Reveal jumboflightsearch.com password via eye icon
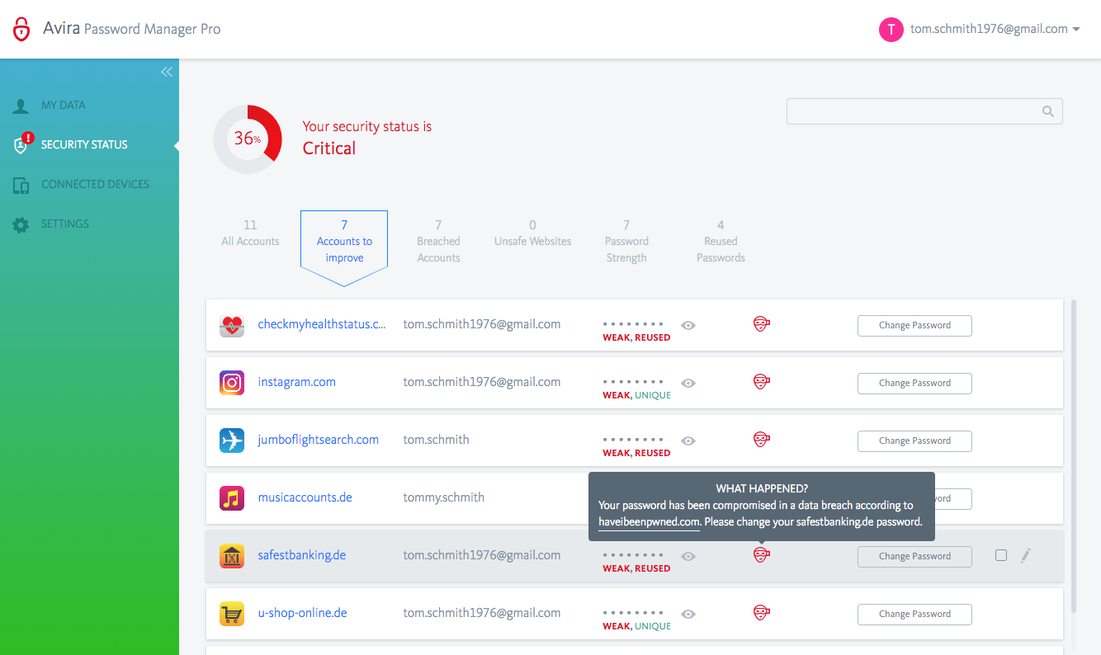 click(688, 441)
